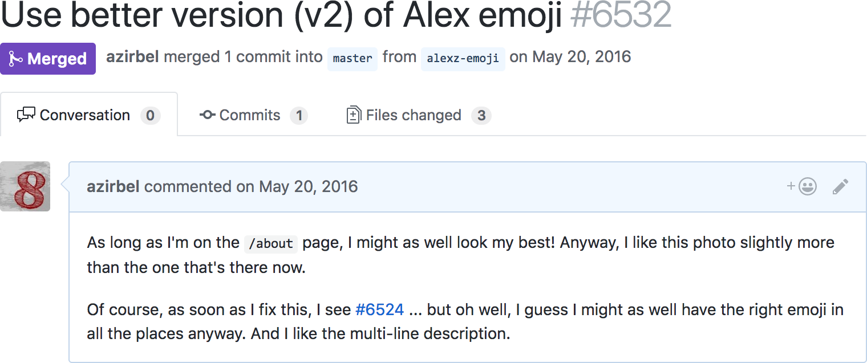Click the pull request number #6532
The width and height of the screenshot is (867, 363).
621,16
